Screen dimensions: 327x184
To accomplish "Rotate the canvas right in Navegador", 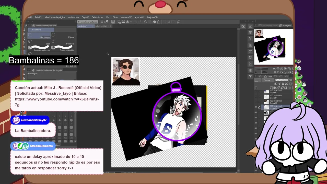I will click(282, 72).
